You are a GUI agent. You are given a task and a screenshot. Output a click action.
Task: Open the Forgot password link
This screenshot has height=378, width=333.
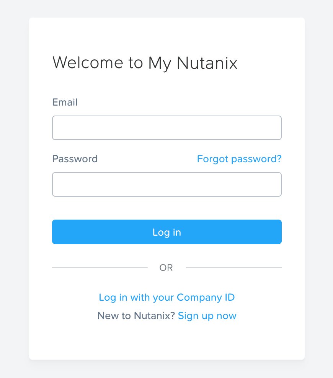(239, 159)
